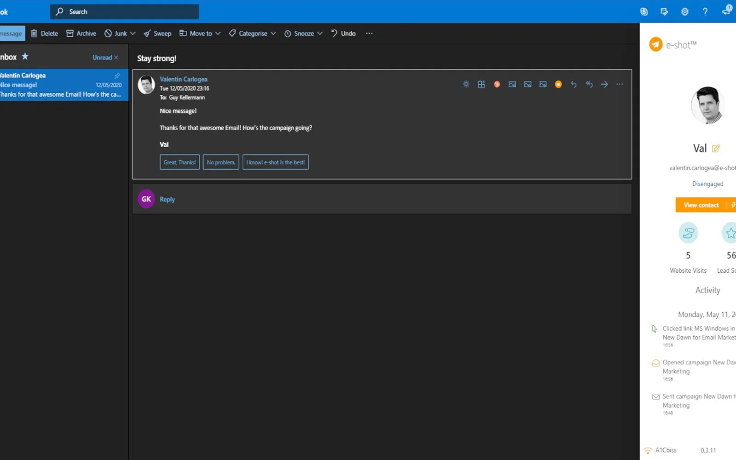Open Skype from the top bar

click(x=644, y=11)
